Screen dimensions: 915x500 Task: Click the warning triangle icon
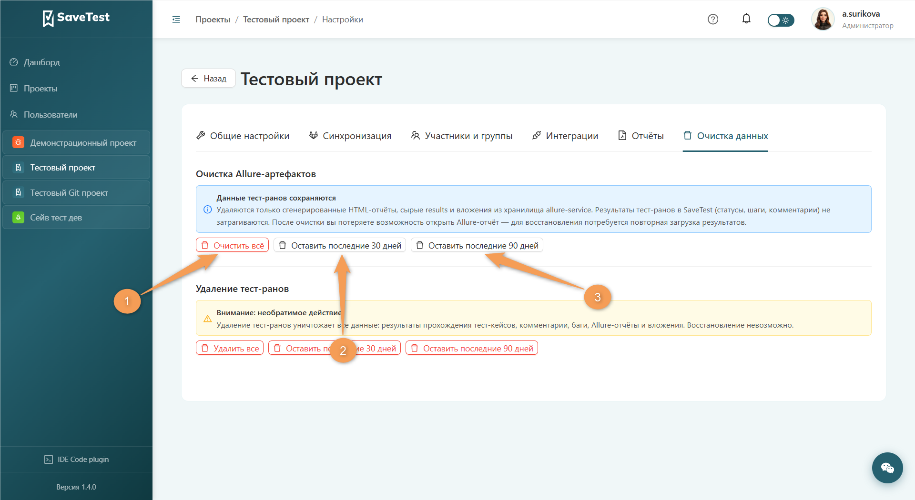coord(208,319)
